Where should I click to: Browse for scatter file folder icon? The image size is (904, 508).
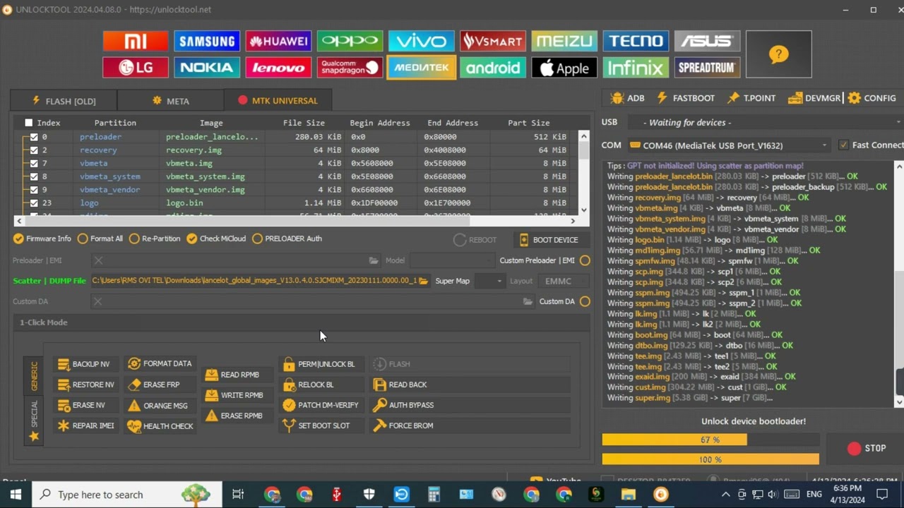tap(423, 281)
